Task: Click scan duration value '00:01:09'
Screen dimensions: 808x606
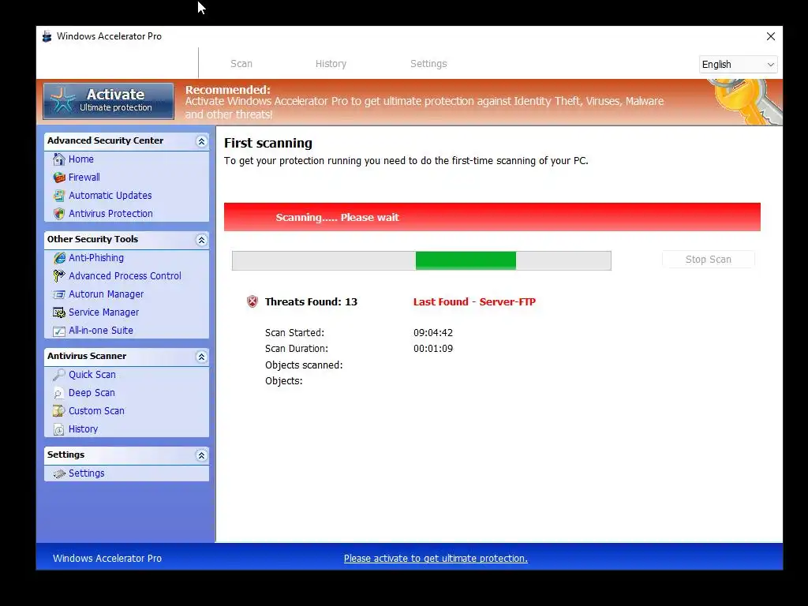Action: (x=433, y=349)
